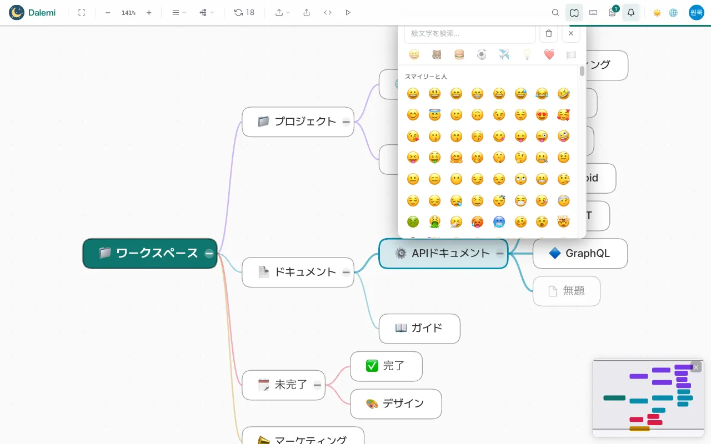Switch to hearts symbols emoji tab
This screenshot has height=444, width=711.
[x=549, y=54]
